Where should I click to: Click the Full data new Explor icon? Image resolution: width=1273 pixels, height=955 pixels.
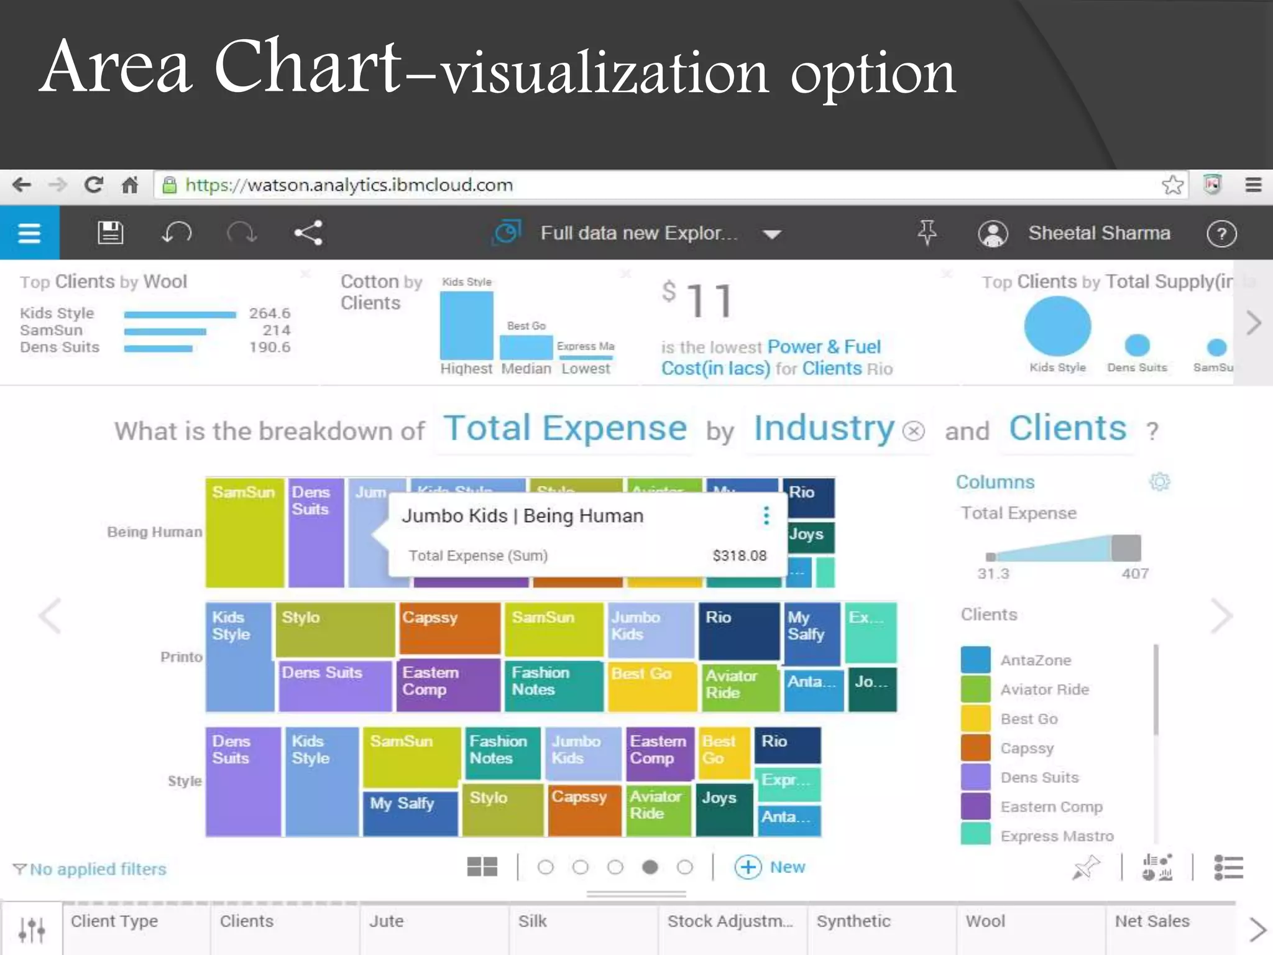pyautogui.click(x=507, y=233)
